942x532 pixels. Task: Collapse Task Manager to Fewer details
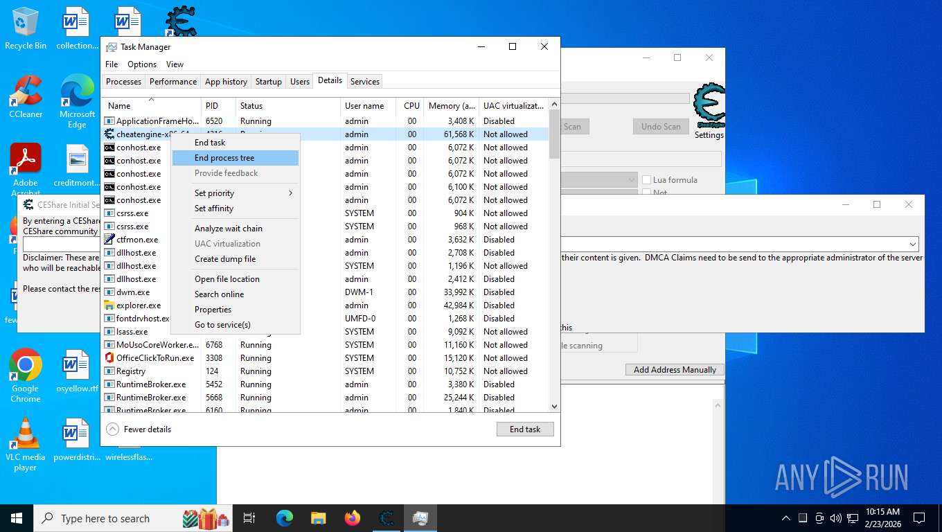click(139, 429)
